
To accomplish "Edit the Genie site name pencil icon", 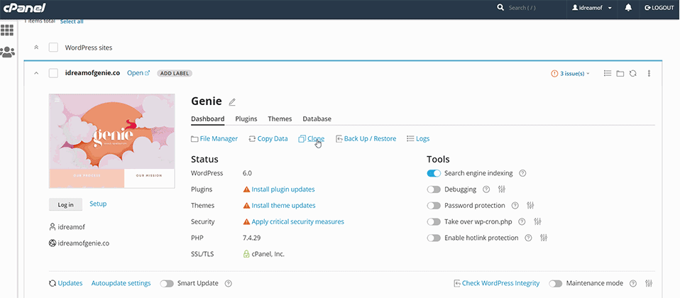I will [232, 102].
